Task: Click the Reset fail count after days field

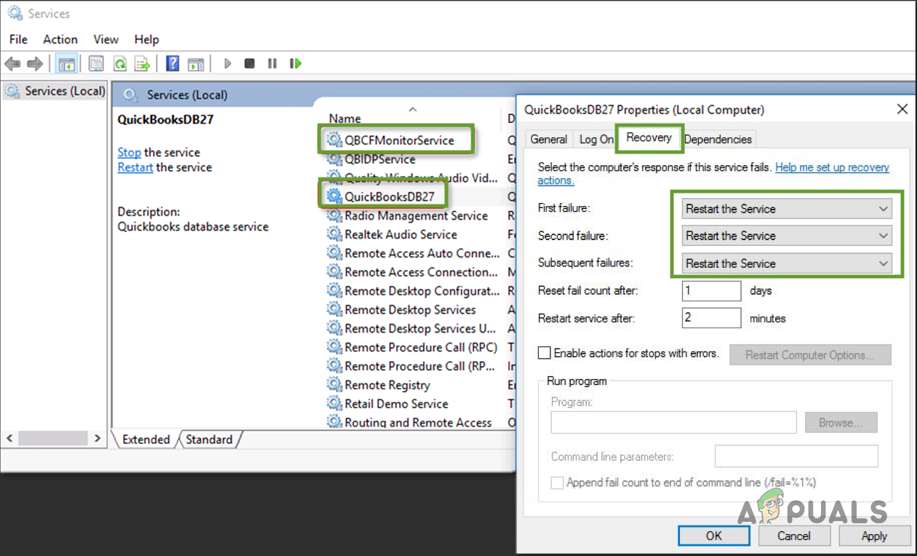Action: tap(711, 290)
